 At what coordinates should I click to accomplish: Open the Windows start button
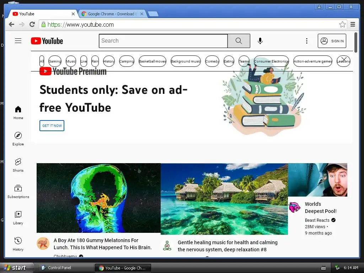tap(17, 268)
